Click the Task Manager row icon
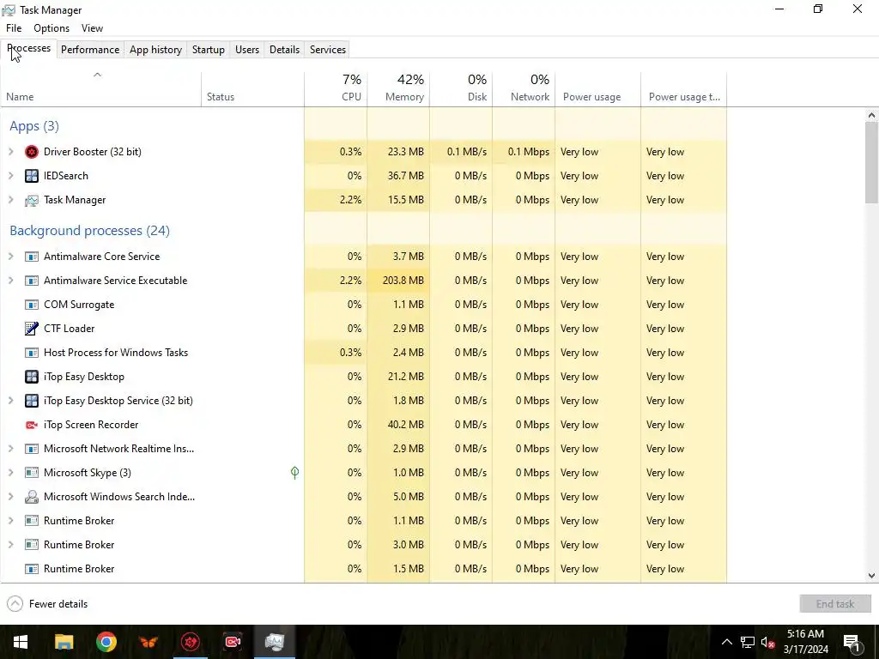This screenshot has height=659, width=879. pyautogui.click(x=32, y=200)
